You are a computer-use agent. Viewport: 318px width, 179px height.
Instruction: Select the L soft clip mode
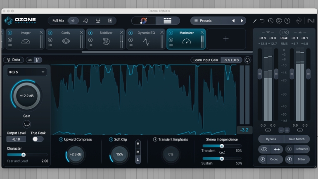coord(138,160)
